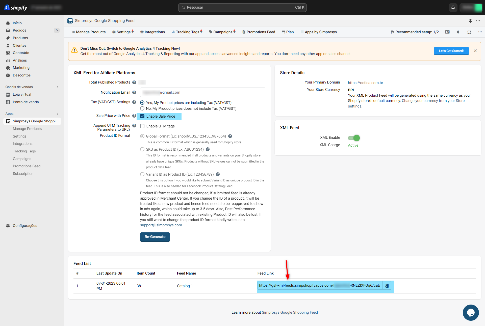Viewport: 485px width, 326px height.
Task: Open the Promotions Feed tab
Action: click(x=259, y=32)
